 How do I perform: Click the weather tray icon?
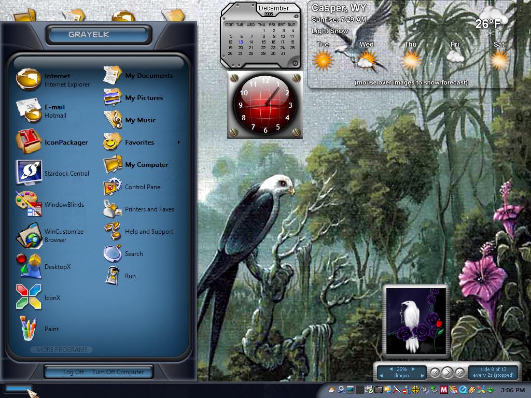coord(331,390)
